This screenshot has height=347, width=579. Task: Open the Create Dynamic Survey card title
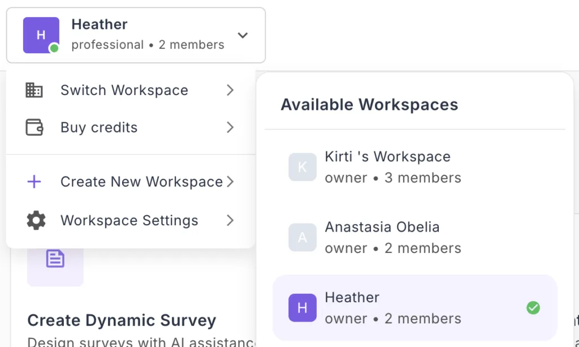[122, 320]
